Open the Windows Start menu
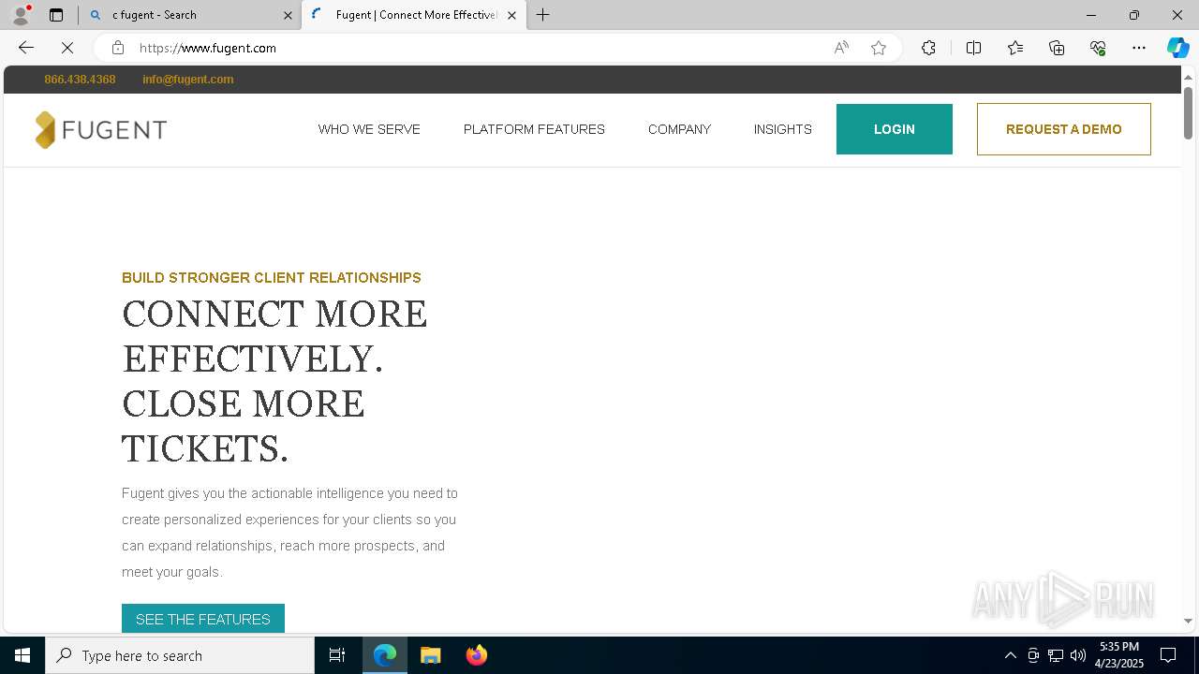Viewport: 1199px width, 674px height. (x=22, y=655)
